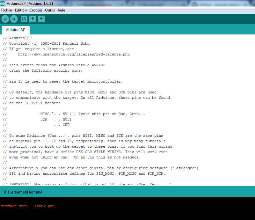Click the 'This sketch turns the Arduino' line
255x220 pixels.
[x=54, y=65]
